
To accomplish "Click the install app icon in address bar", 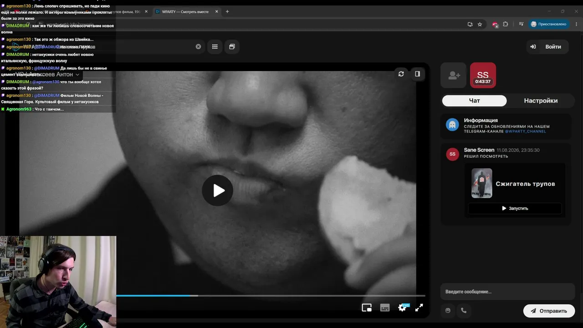I will click(470, 24).
